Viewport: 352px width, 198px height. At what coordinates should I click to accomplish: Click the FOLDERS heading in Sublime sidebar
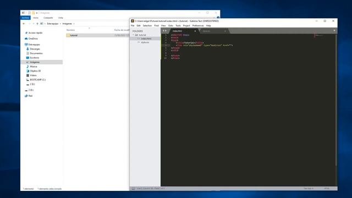click(137, 31)
